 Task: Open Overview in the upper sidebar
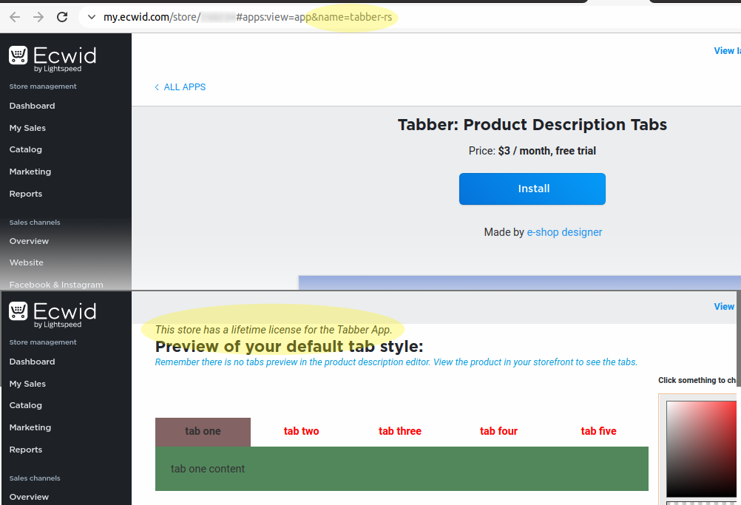29,241
